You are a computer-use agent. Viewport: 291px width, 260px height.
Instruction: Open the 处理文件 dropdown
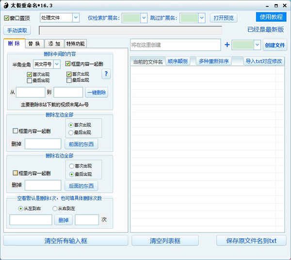(76, 17)
